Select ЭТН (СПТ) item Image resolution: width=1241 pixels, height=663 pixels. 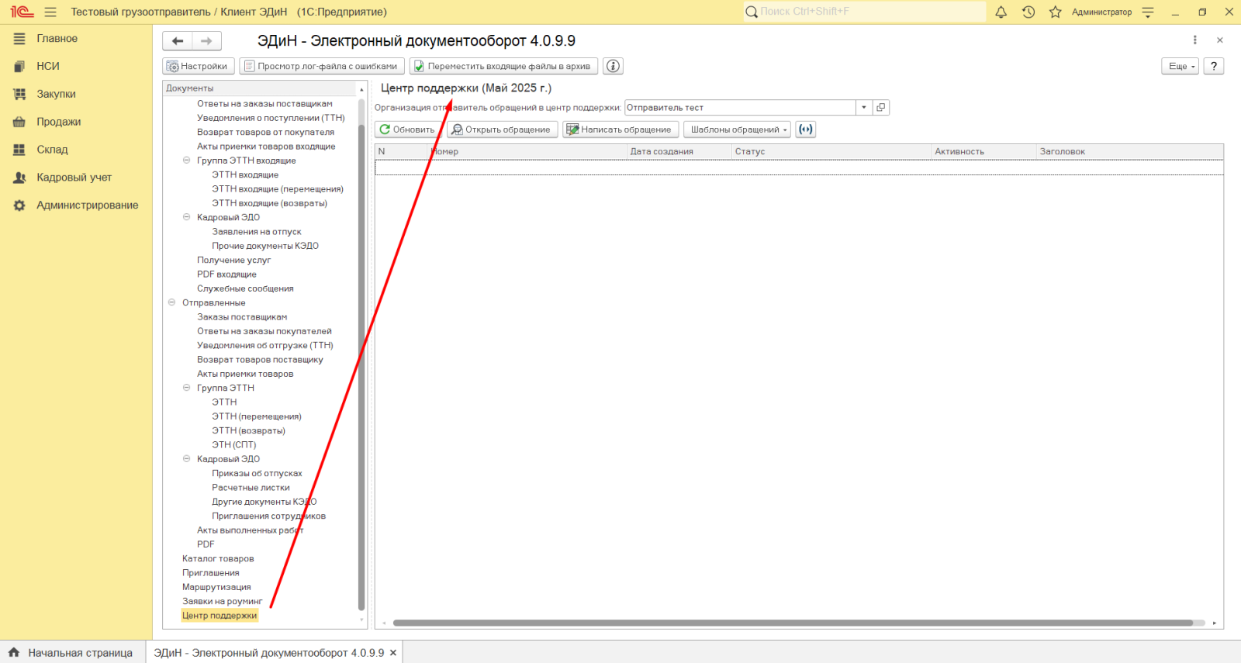tap(233, 445)
